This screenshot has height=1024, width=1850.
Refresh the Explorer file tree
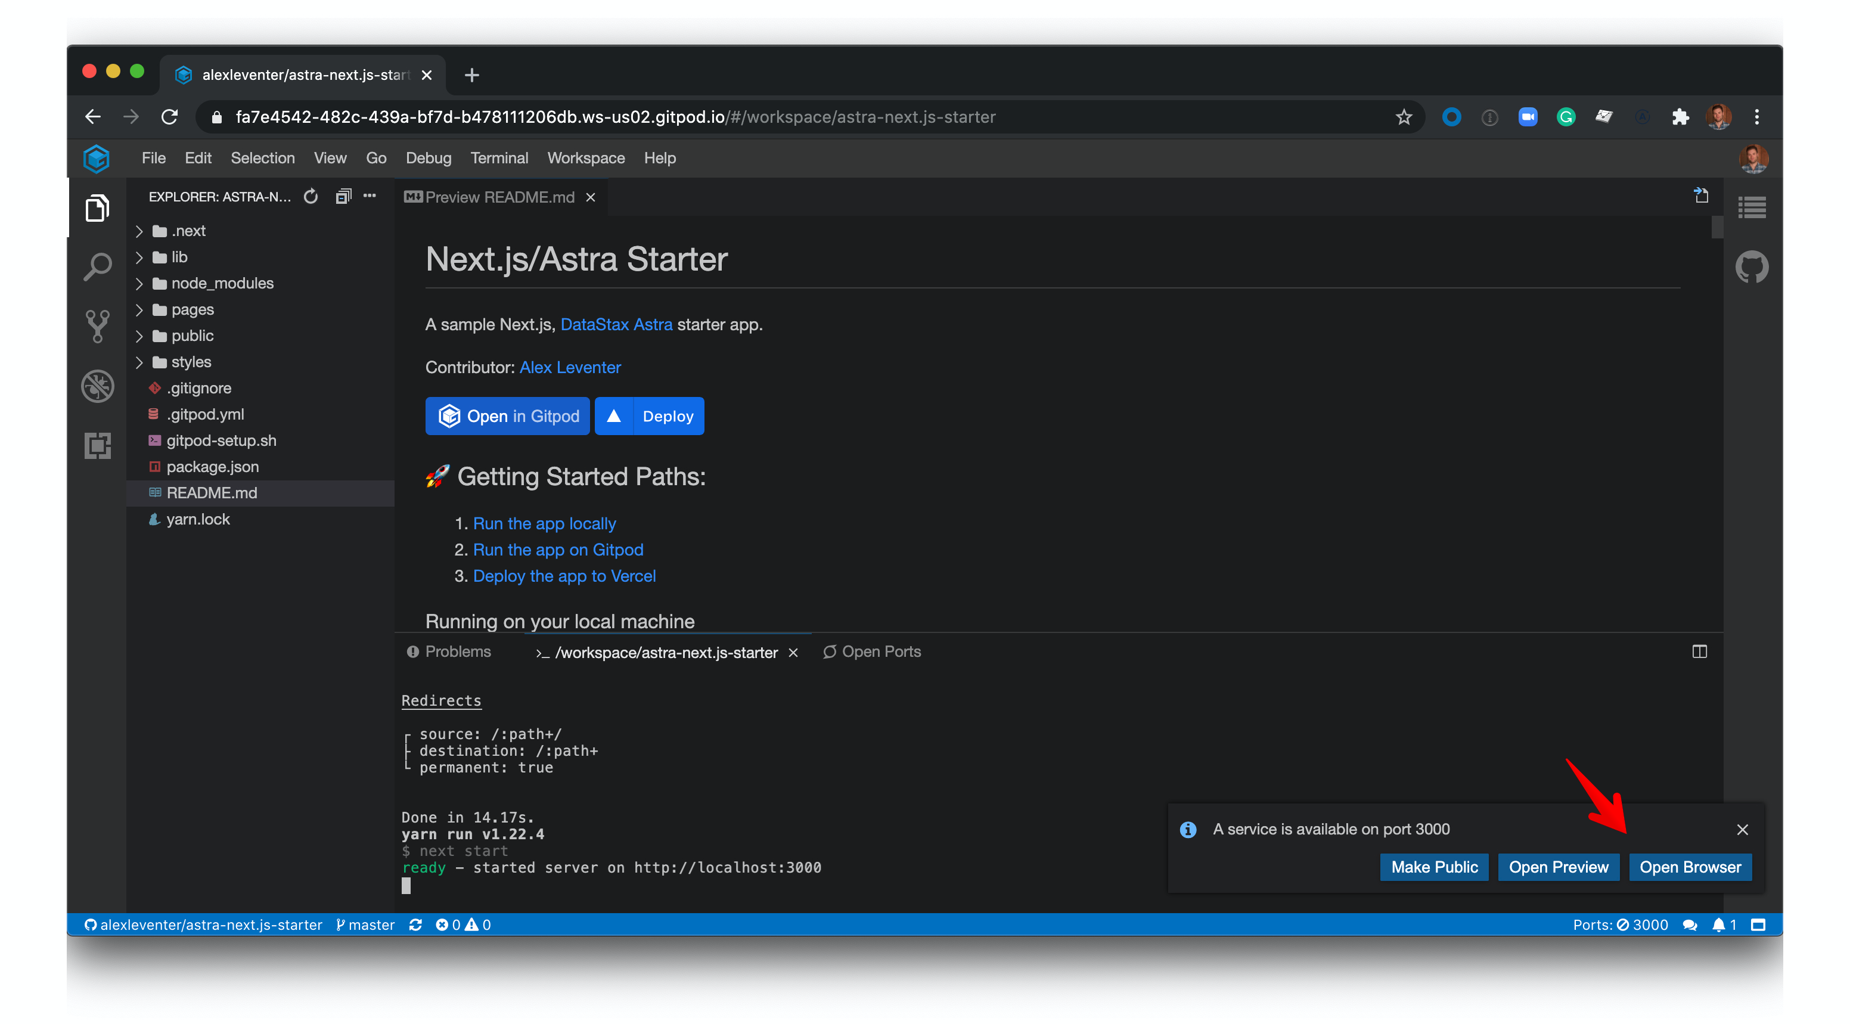click(311, 196)
